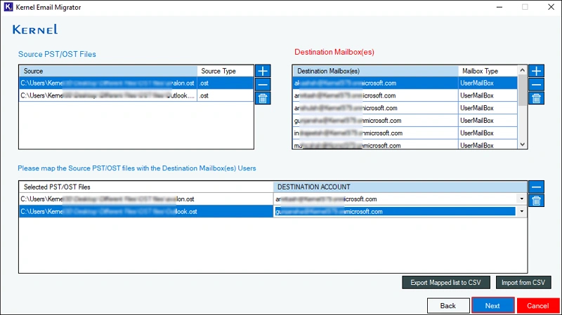This screenshot has height=315, width=562.
Task: Go Back to previous step
Action: tap(448, 306)
